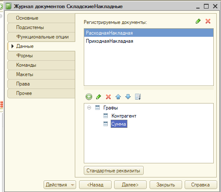The width and height of the screenshot is (221, 192).
Task: Click the <Назад button
Action: pos(95,185)
